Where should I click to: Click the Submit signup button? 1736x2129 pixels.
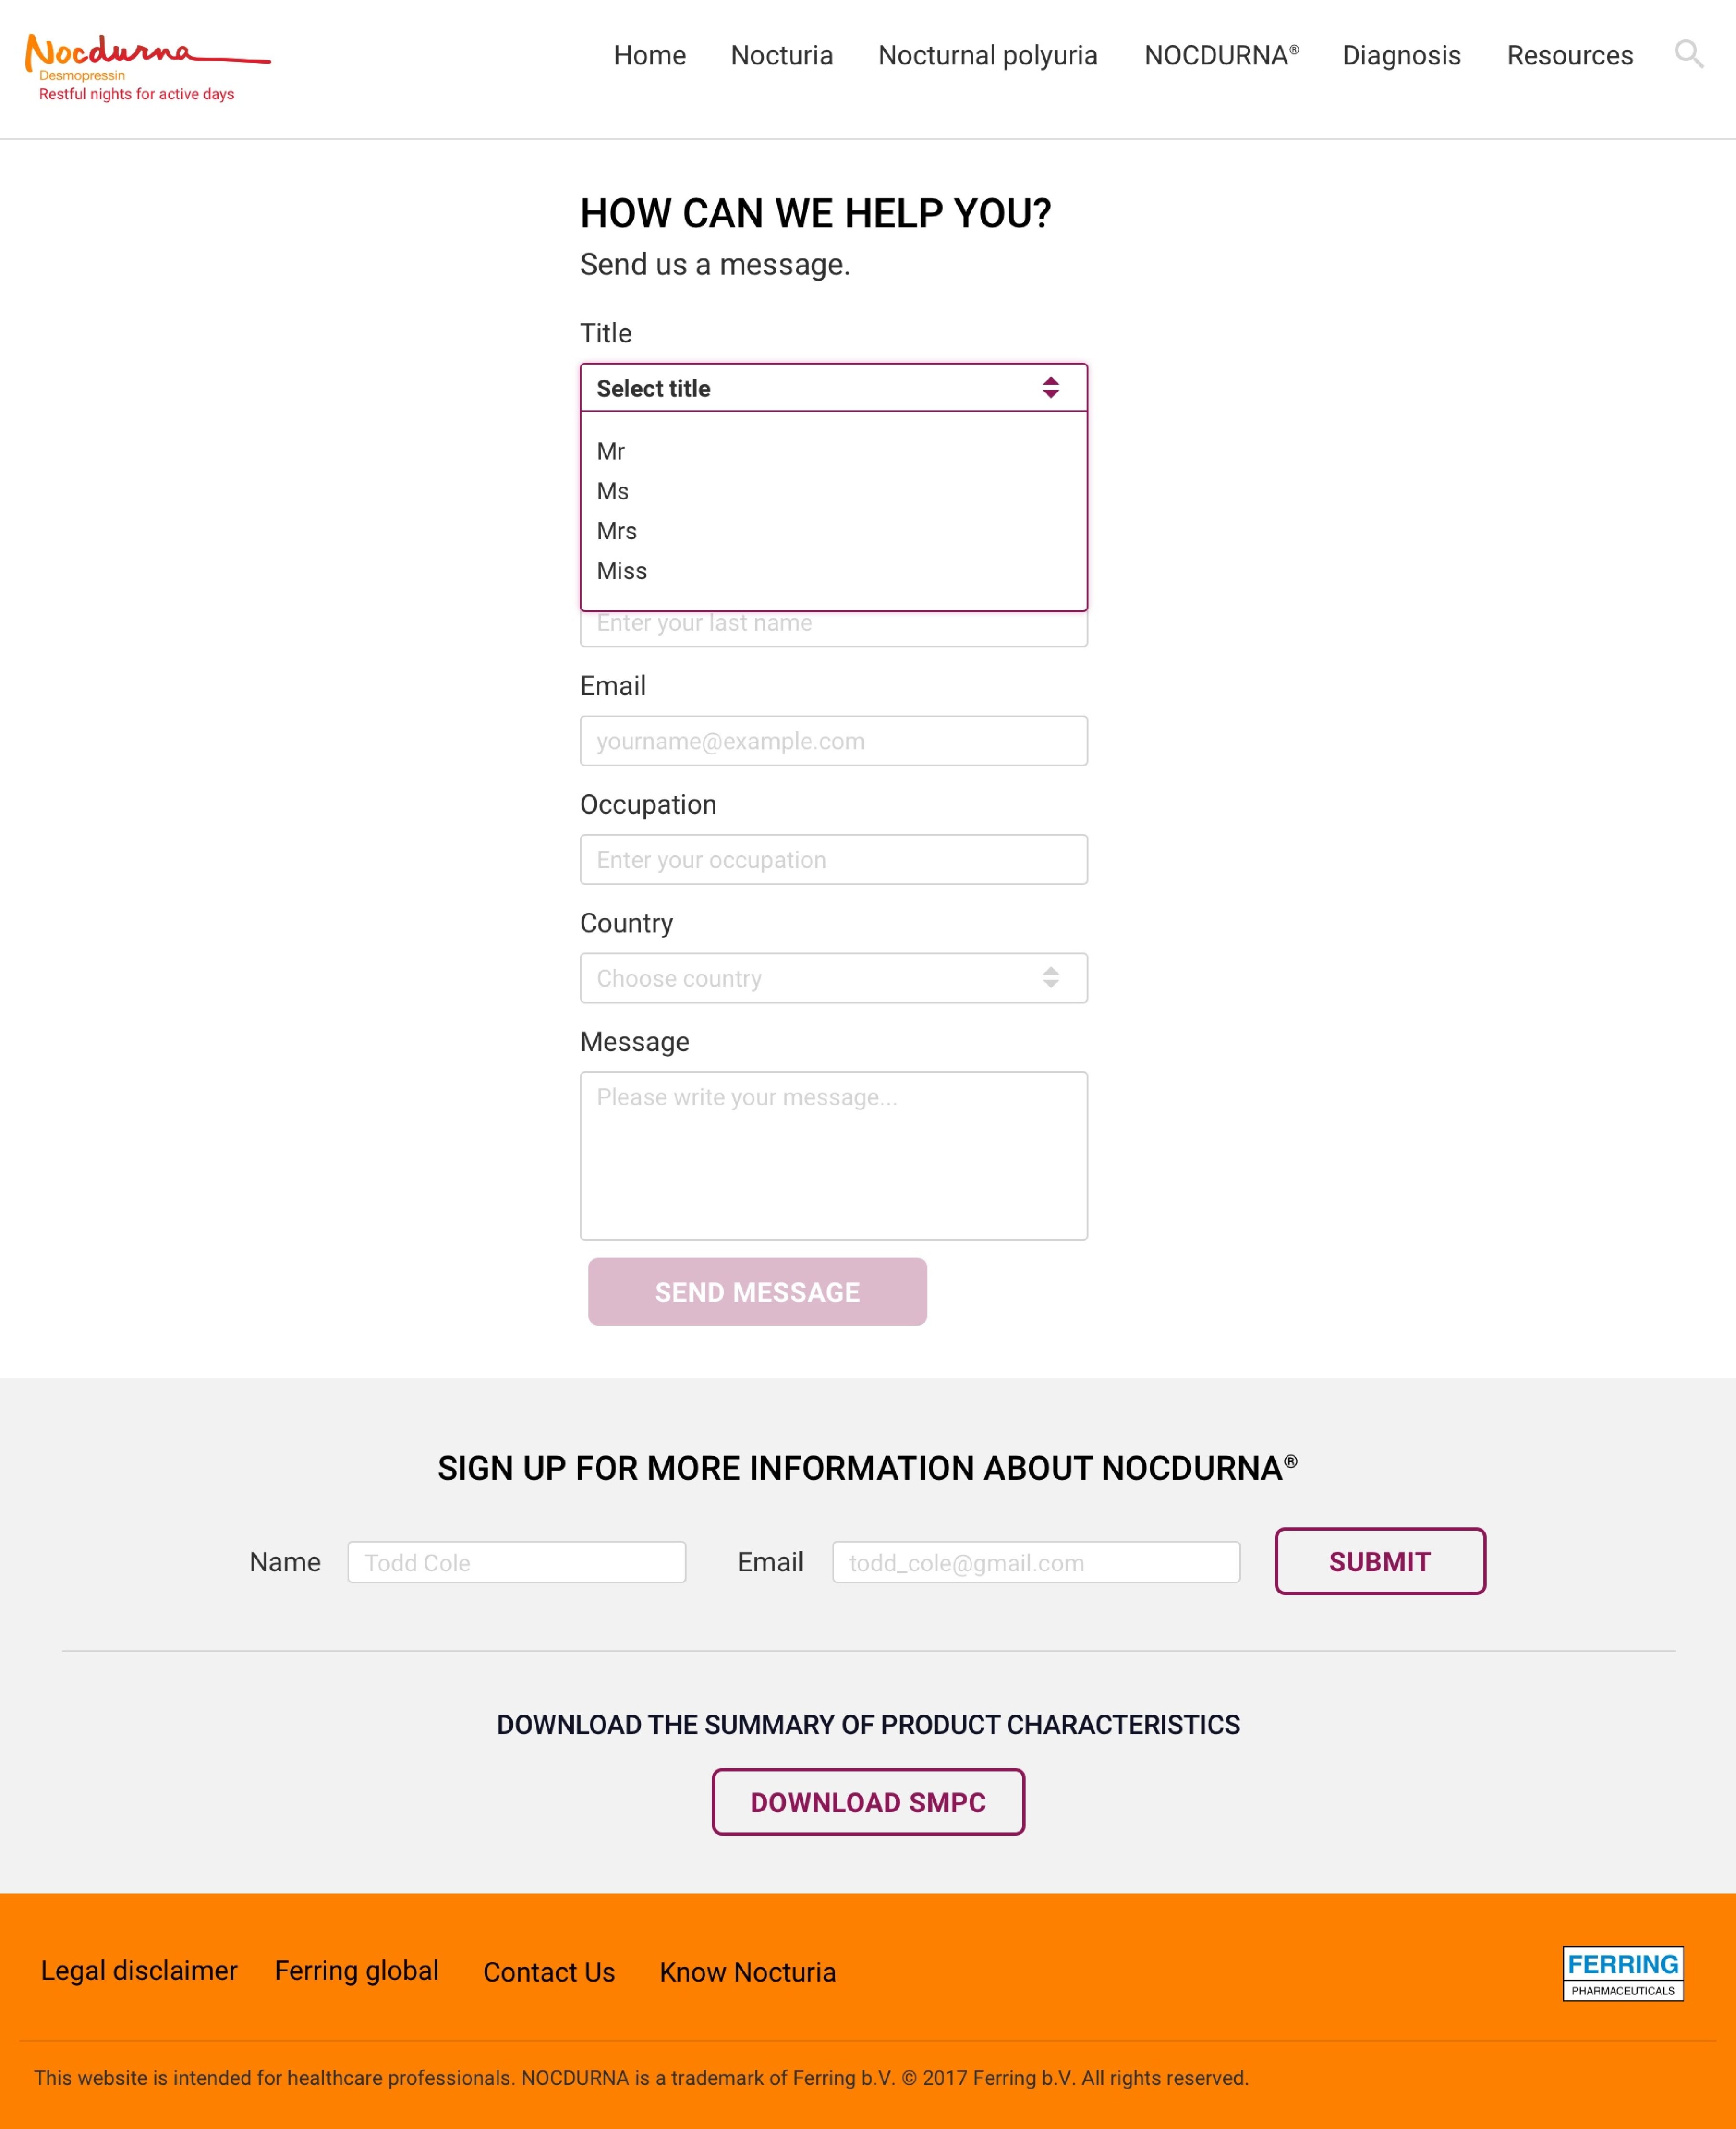tap(1379, 1561)
